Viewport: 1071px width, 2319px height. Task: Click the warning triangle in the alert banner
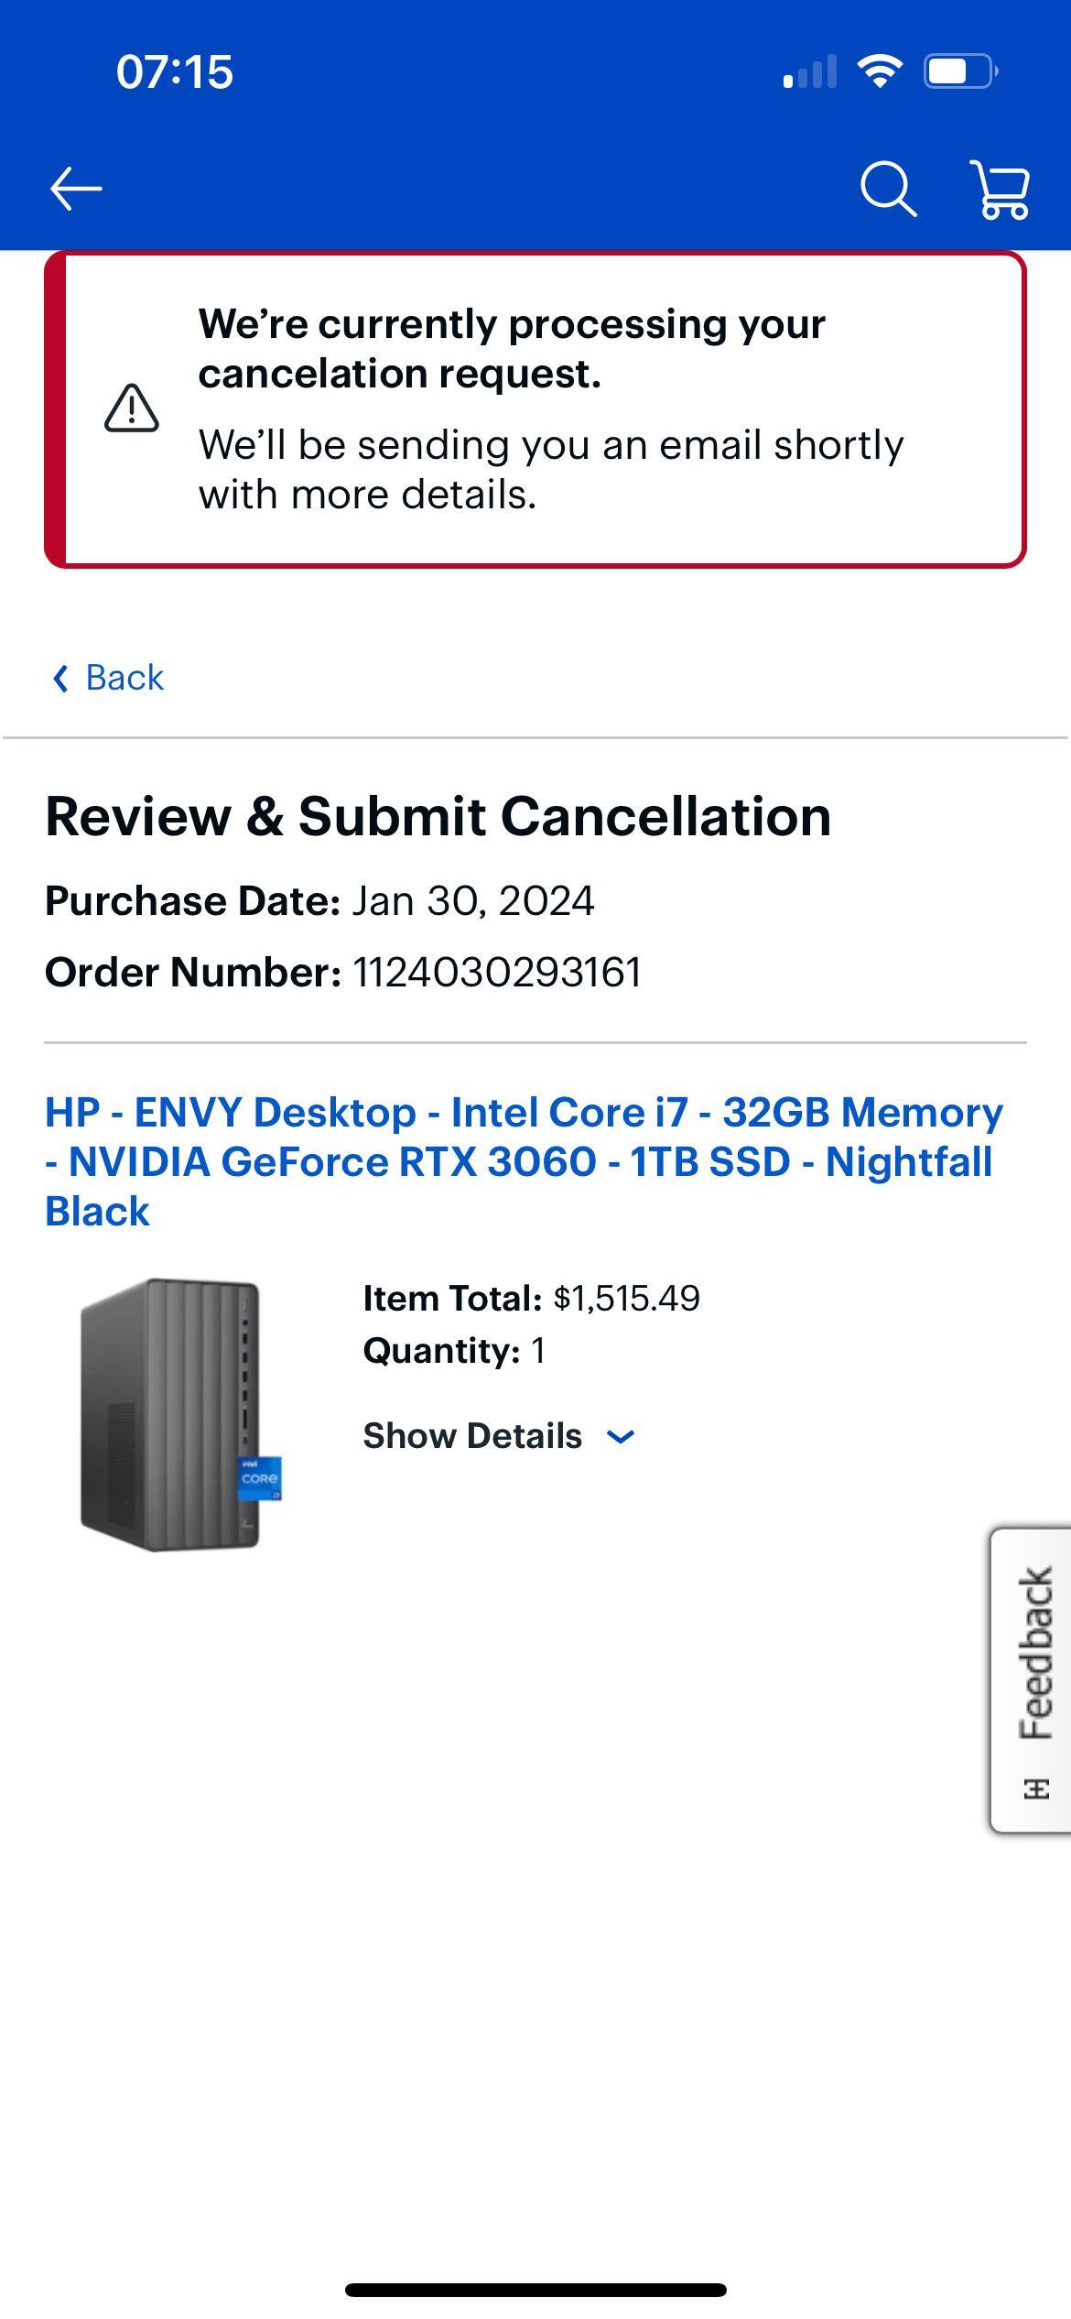(x=129, y=409)
